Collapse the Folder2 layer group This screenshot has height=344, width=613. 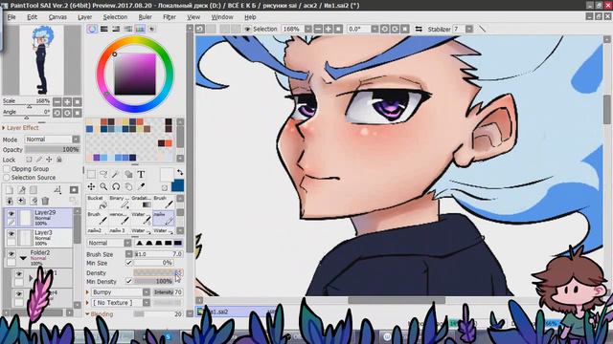[23, 258]
